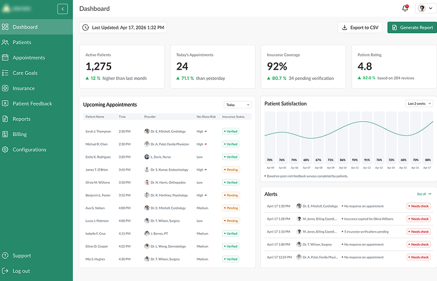437x281 pixels.
Task: Click the Support help icon
Action: 5,255
